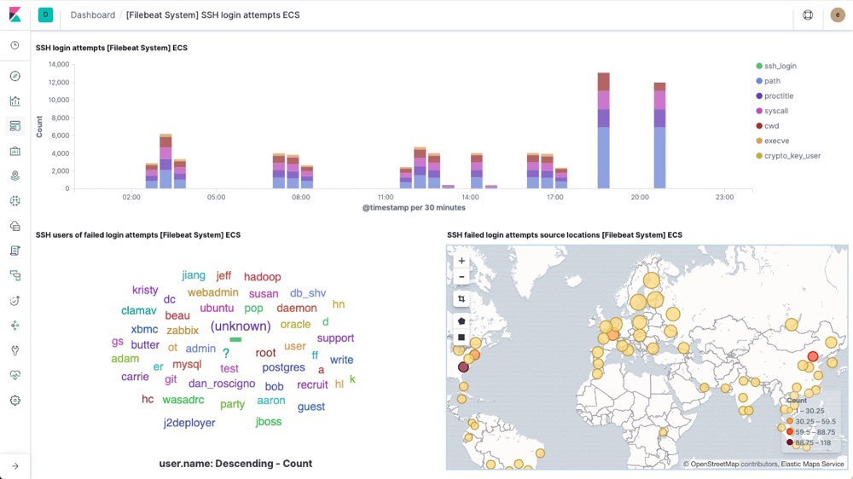Open recently viewed clock icon
This screenshot has width=853, height=479.
(15, 45)
